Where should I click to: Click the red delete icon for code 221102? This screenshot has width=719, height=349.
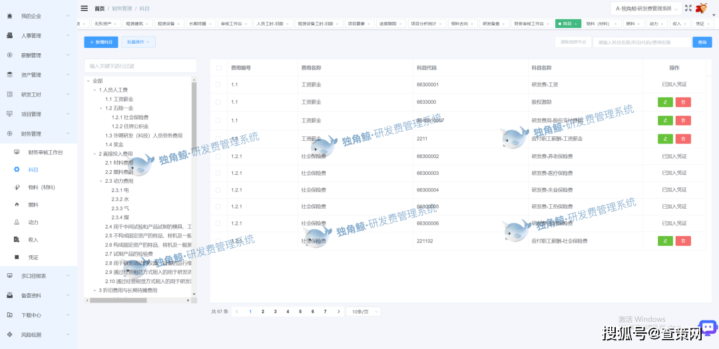683,241
